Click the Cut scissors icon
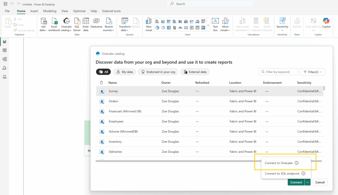 (x=15, y=19)
